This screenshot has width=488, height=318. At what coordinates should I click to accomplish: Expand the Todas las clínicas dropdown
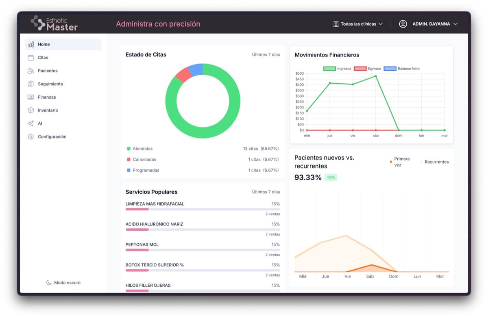point(358,24)
